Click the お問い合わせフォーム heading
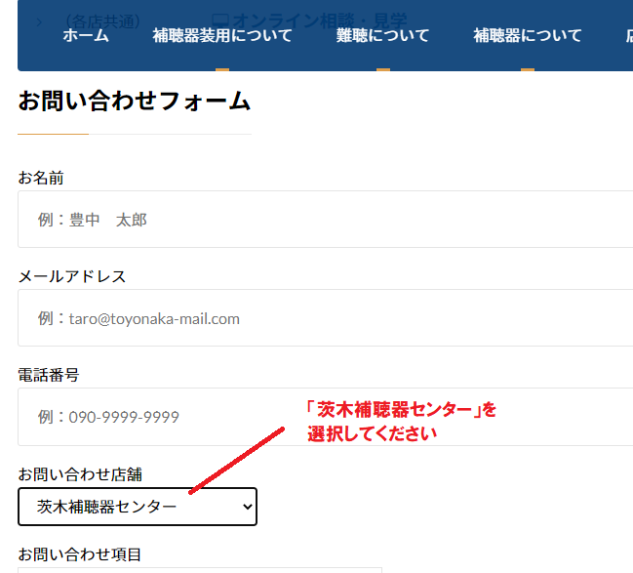The image size is (633, 573). [x=135, y=101]
